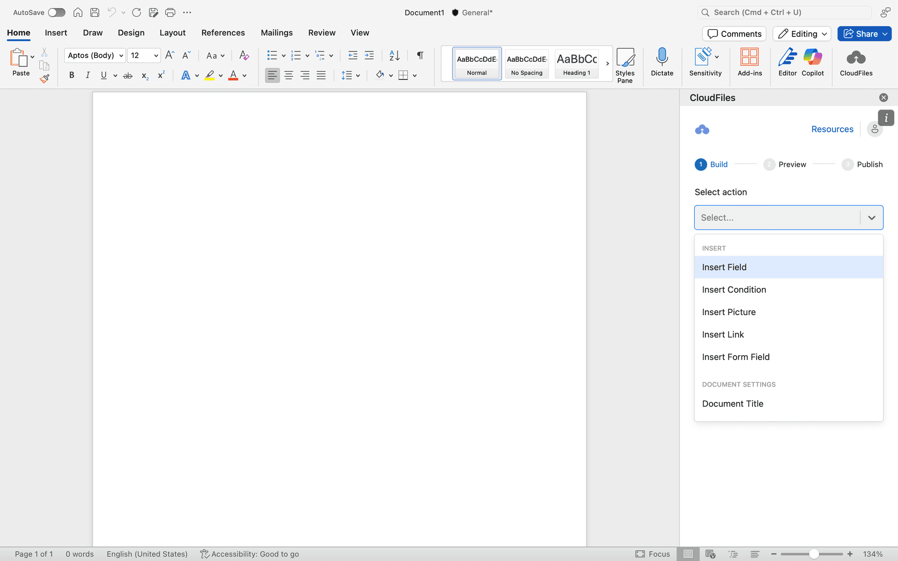Toggle bold formatting
898x561 pixels.
[72, 75]
